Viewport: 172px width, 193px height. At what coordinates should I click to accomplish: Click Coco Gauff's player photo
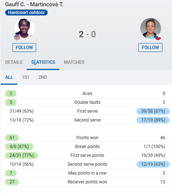click(x=24, y=28)
